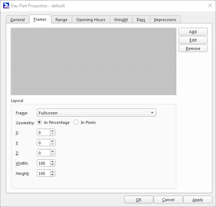
Task: Select the In Pixels geometry option
Action: [x=85, y=122]
